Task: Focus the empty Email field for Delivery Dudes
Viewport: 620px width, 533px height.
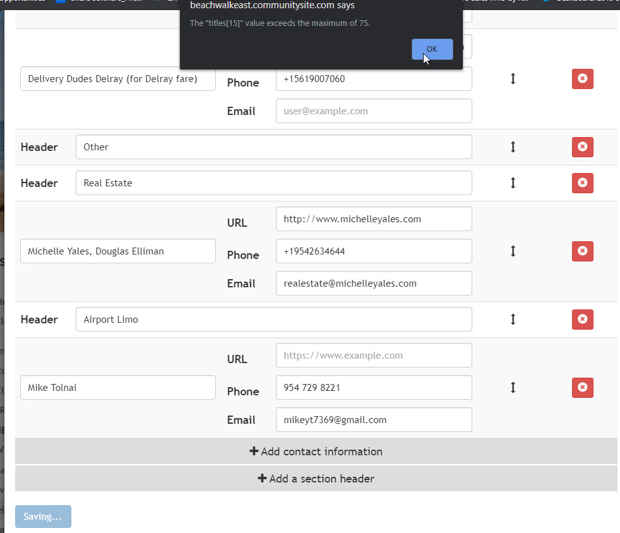Action: point(374,111)
